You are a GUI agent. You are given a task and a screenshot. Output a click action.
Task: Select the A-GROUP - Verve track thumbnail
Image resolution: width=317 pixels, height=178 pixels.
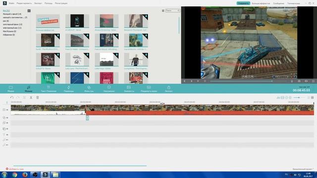coord(77,21)
